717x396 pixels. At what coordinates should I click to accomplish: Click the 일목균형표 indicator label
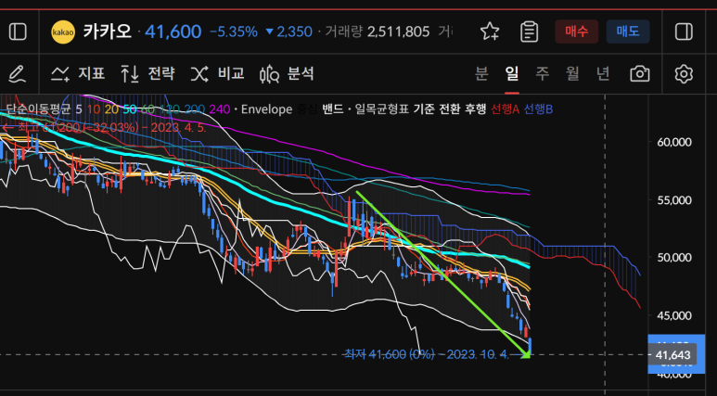(x=381, y=109)
